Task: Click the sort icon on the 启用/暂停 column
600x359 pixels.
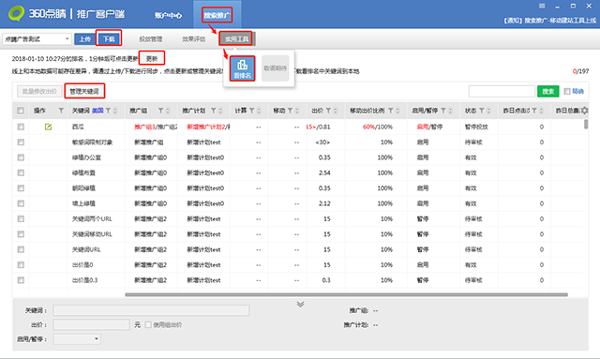Action: point(450,111)
